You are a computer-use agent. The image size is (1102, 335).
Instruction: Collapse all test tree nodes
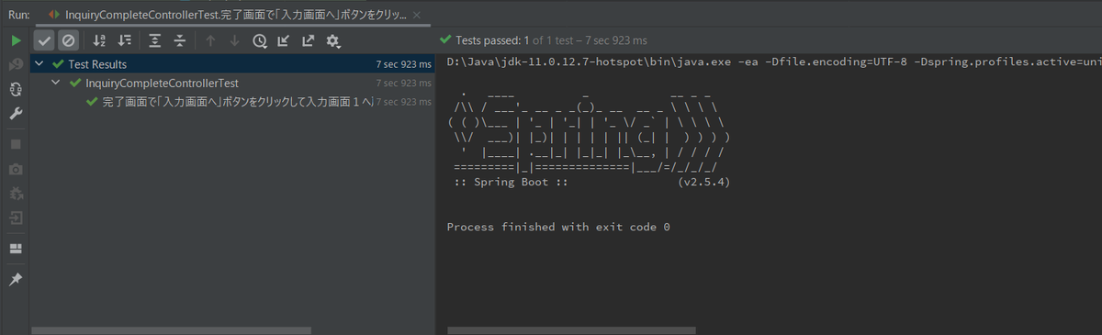tap(180, 40)
